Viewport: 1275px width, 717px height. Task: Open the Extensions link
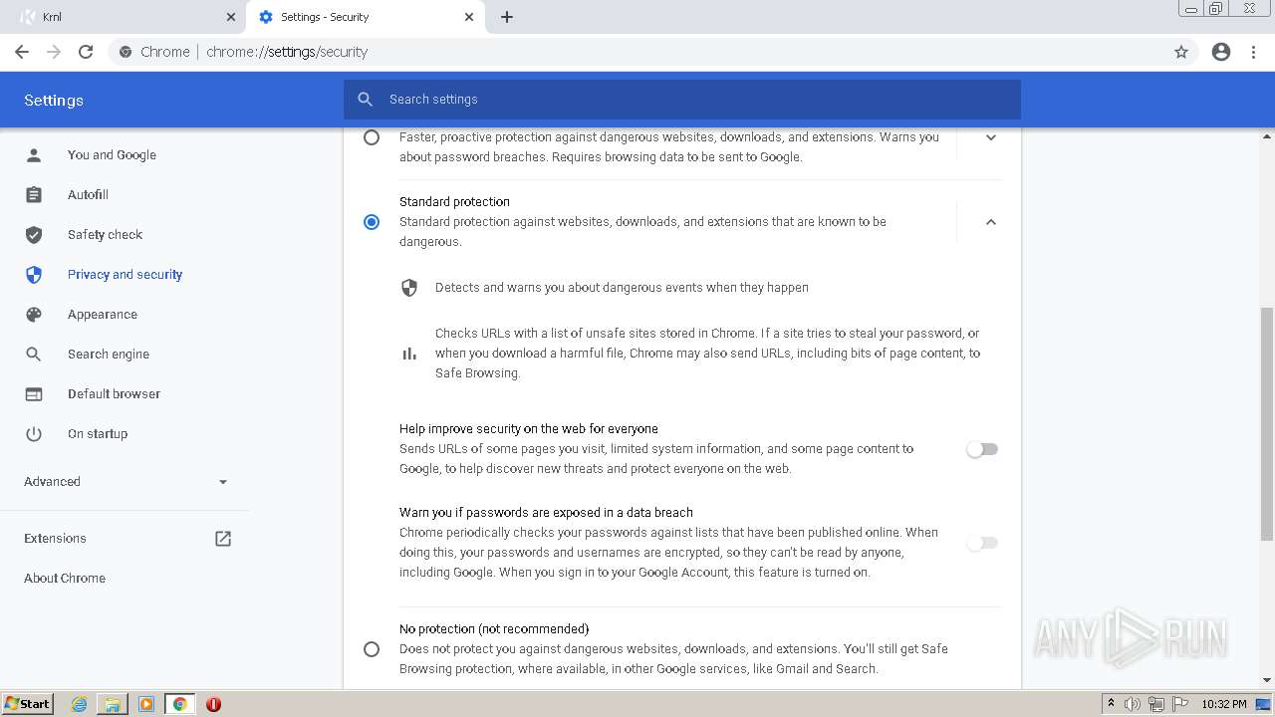coord(55,539)
